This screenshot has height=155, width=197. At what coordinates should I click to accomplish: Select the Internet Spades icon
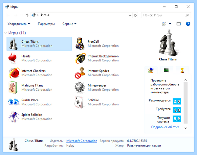[x=80, y=73]
